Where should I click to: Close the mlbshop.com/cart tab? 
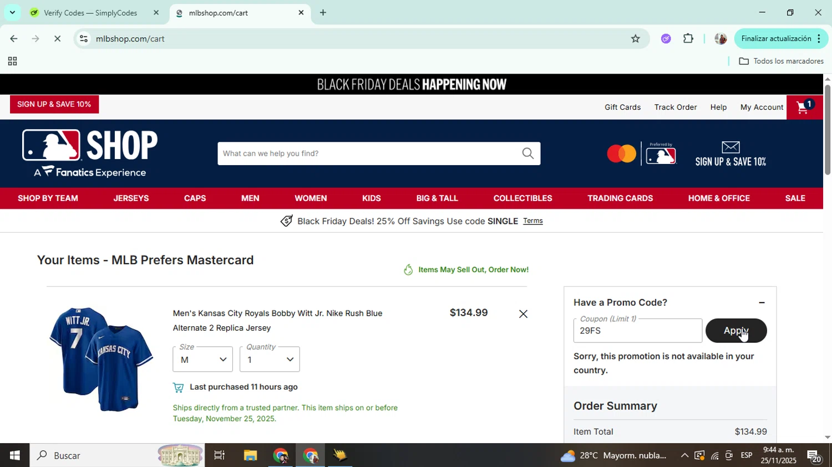click(x=301, y=13)
